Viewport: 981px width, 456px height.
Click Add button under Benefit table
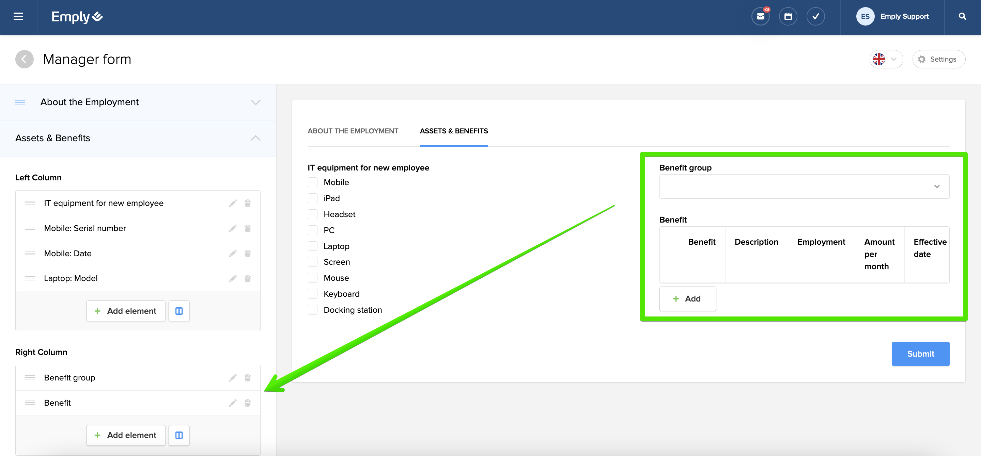click(x=687, y=298)
